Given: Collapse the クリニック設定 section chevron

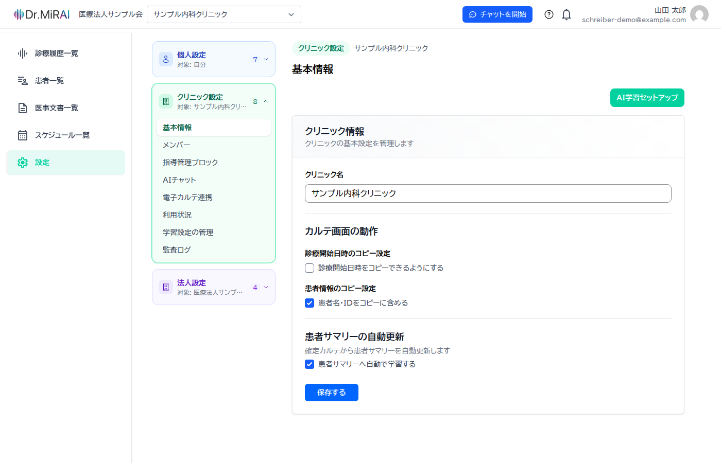Looking at the screenshot, I should click(266, 101).
